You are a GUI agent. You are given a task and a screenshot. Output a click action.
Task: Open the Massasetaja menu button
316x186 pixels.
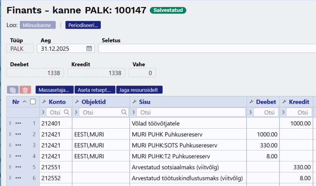54,90
